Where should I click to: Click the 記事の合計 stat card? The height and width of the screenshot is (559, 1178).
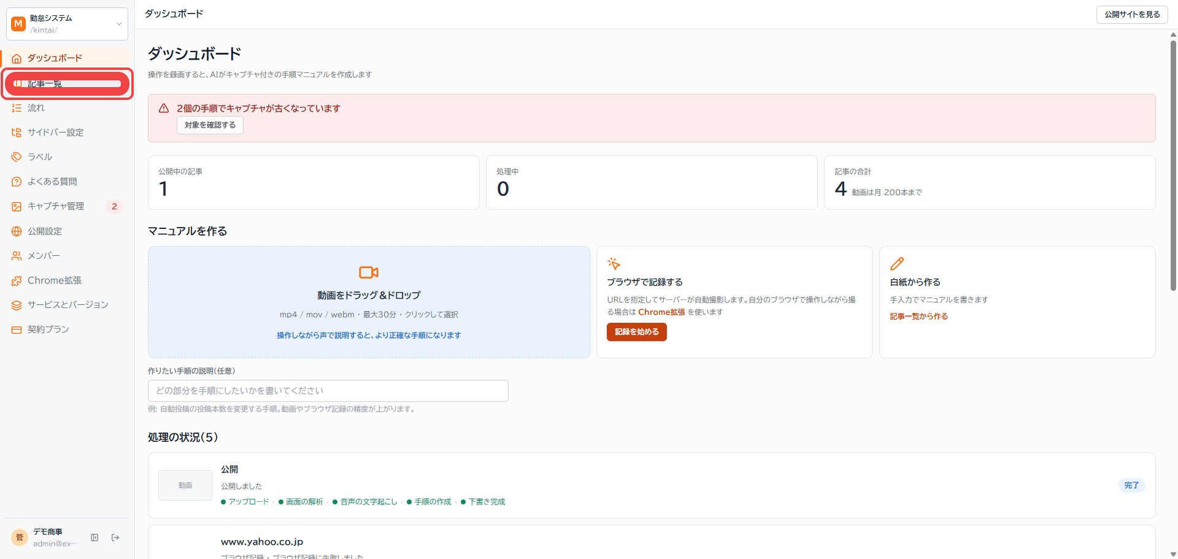[990, 182]
